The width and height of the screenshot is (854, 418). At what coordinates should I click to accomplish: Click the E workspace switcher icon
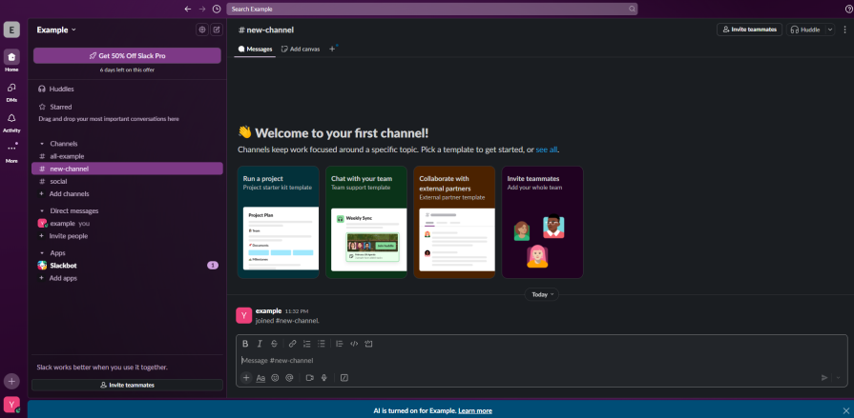click(x=11, y=30)
